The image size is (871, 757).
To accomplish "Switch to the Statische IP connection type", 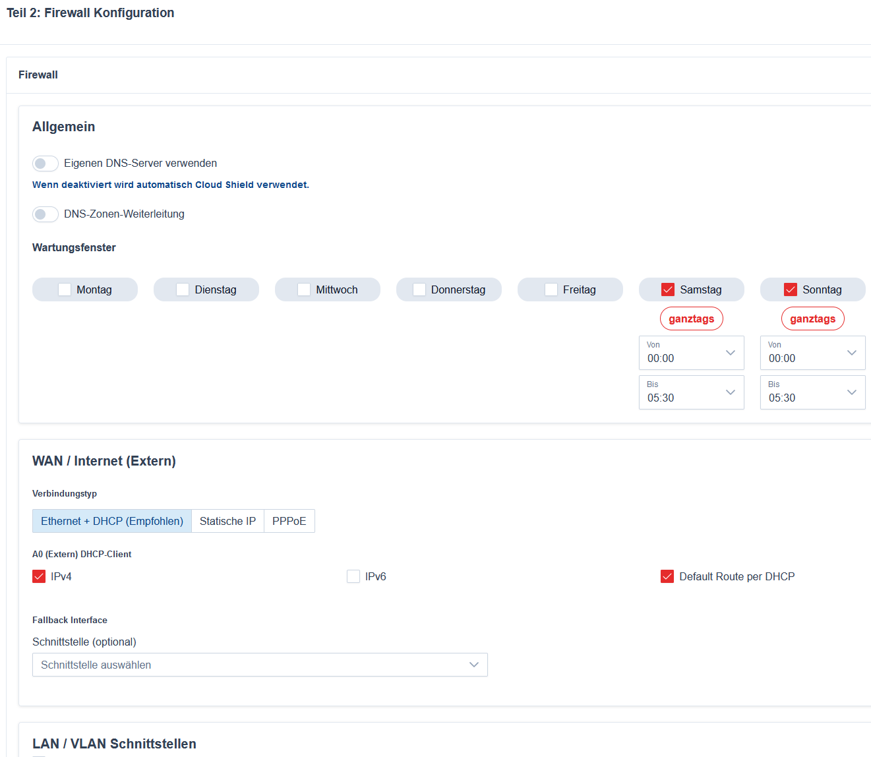I will tap(227, 521).
